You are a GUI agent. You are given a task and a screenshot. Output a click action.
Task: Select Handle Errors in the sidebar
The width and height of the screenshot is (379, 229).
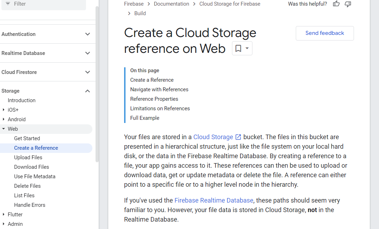(30, 205)
